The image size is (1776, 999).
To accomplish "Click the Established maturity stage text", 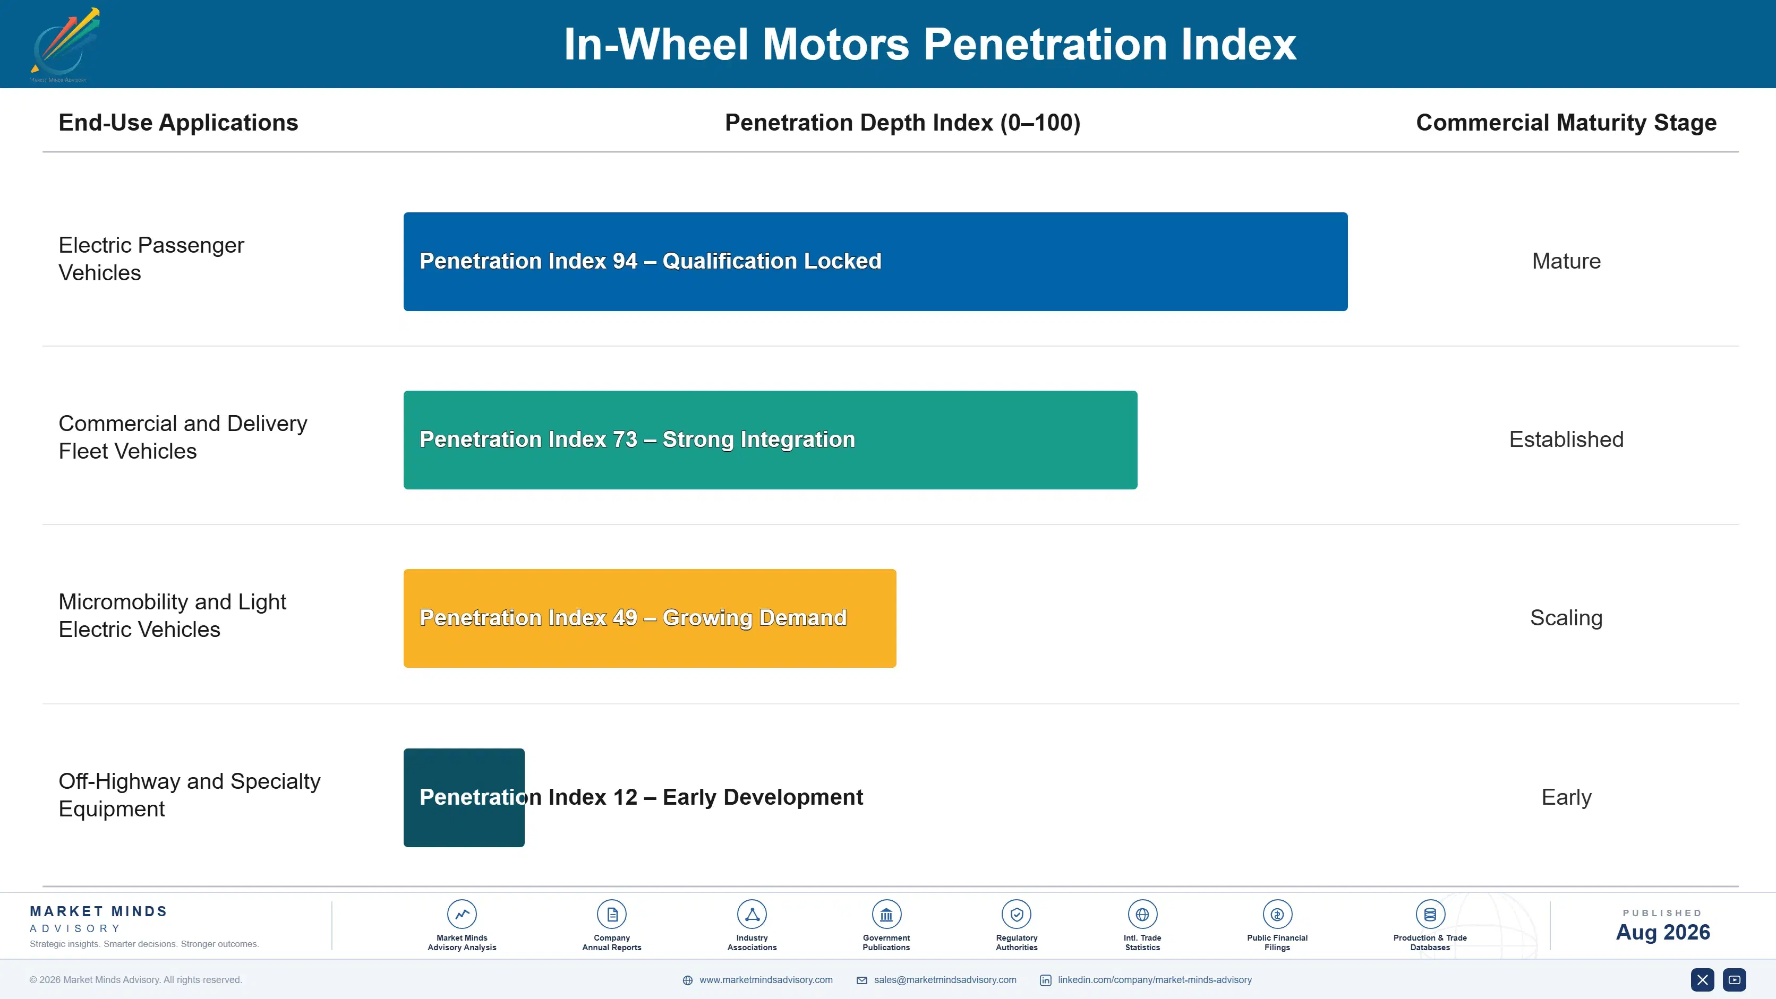I will click(x=1566, y=440).
